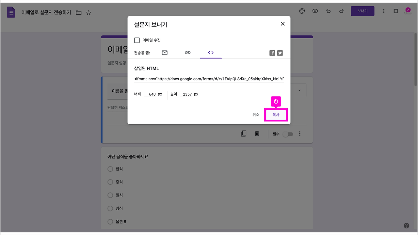Enable the 이메일 수집 checkbox

point(137,40)
